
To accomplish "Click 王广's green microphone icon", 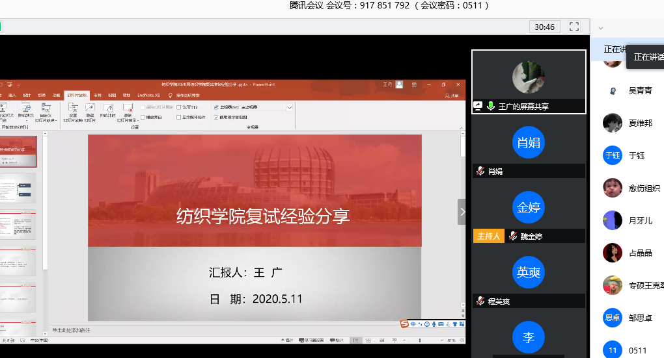I will pos(490,106).
